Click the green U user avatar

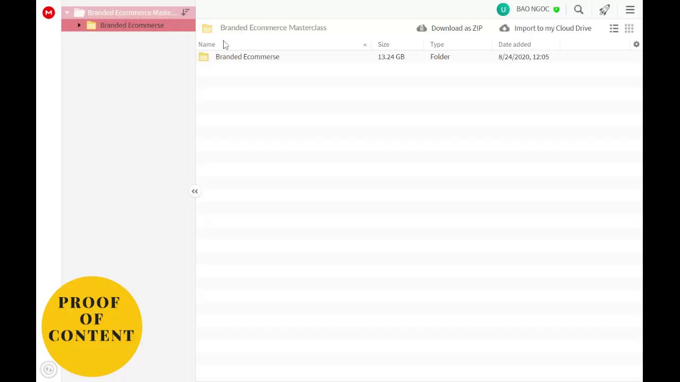click(503, 10)
